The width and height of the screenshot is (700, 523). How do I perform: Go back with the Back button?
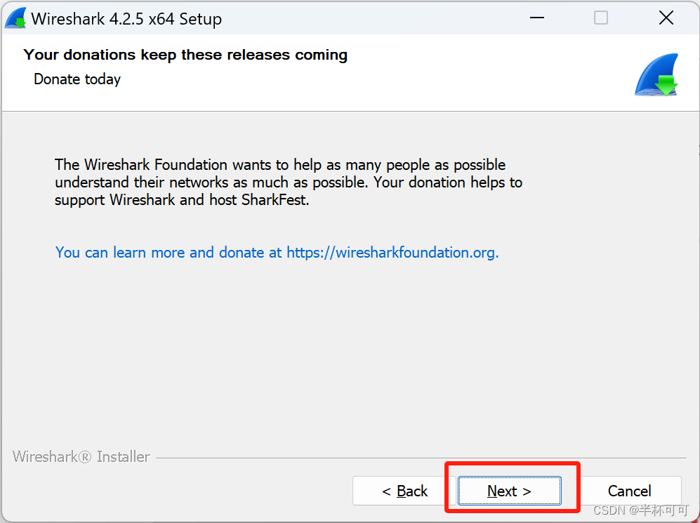click(404, 491)
